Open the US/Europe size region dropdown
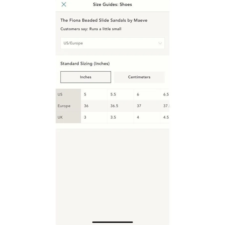Image resolution: width=225 pixels, height=225 pixels. [112, 43]
